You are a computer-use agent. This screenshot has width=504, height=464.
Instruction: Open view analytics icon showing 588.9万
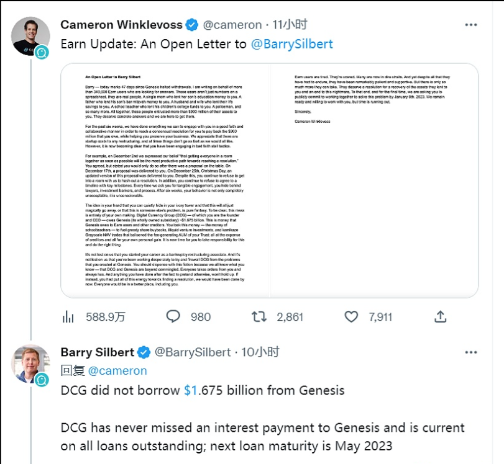68,316
